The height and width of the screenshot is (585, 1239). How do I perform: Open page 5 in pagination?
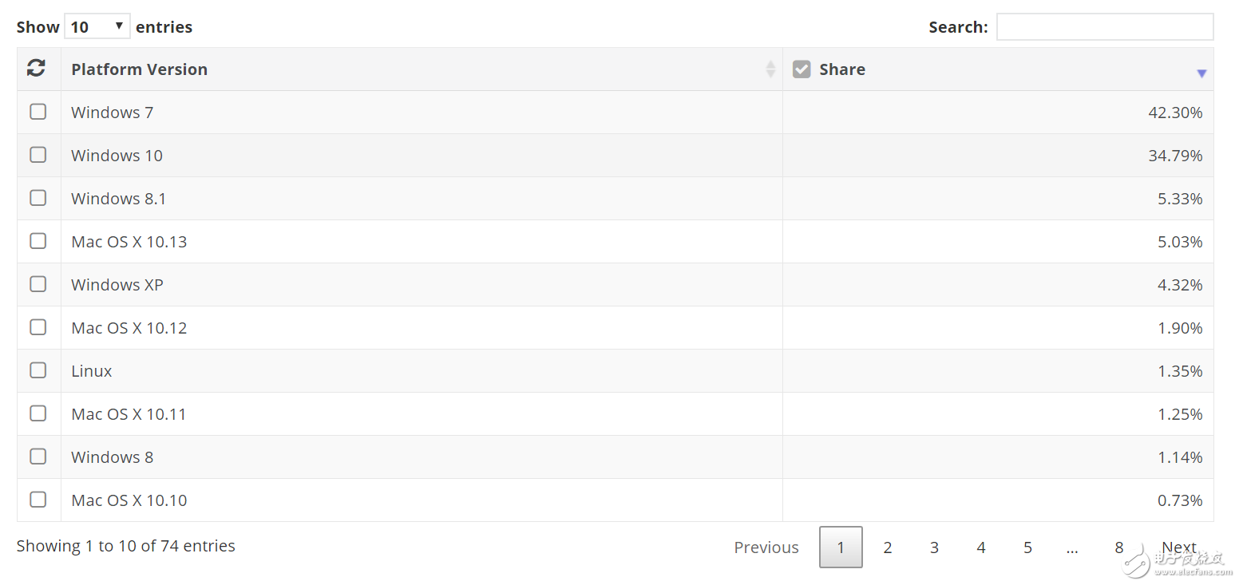click(1027, 547)
